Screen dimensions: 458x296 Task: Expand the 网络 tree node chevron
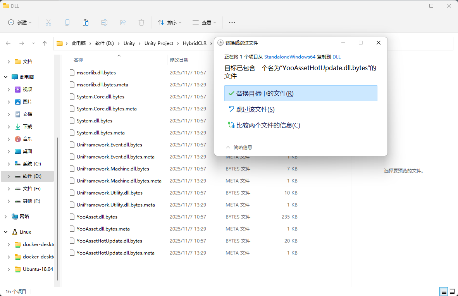coord(5,217)
